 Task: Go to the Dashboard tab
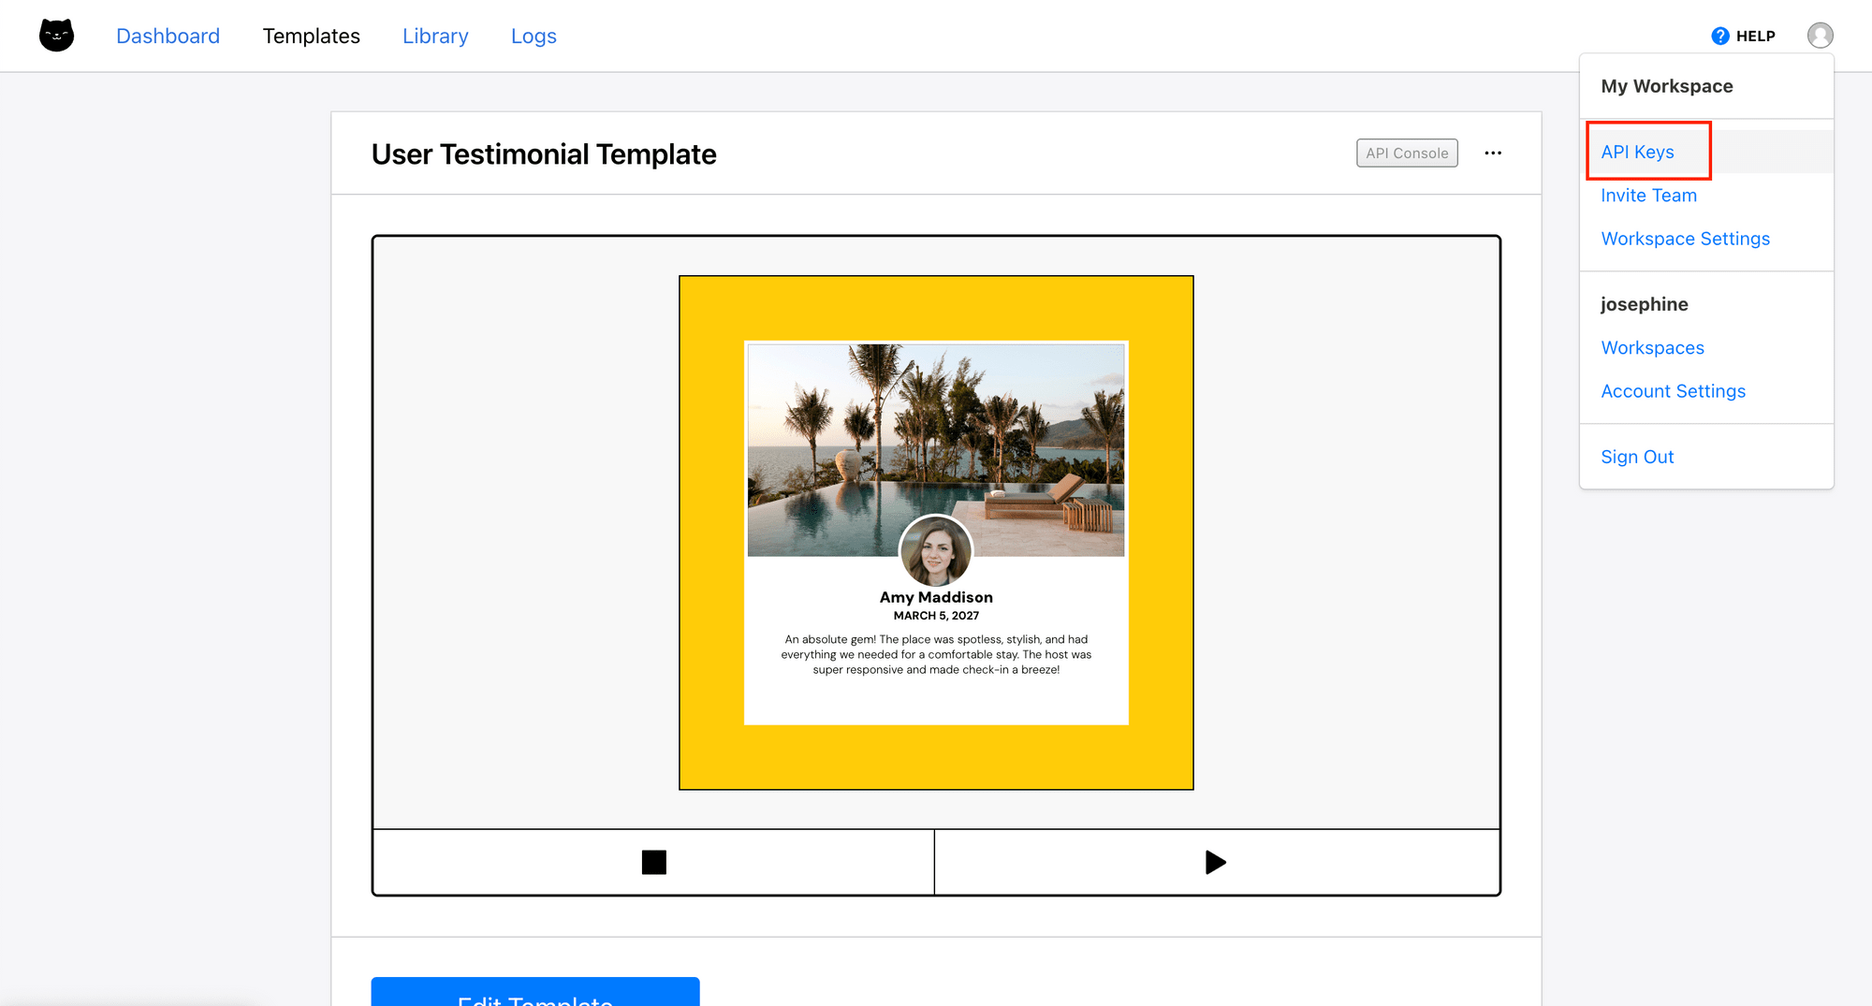click(x=168, y=36)
